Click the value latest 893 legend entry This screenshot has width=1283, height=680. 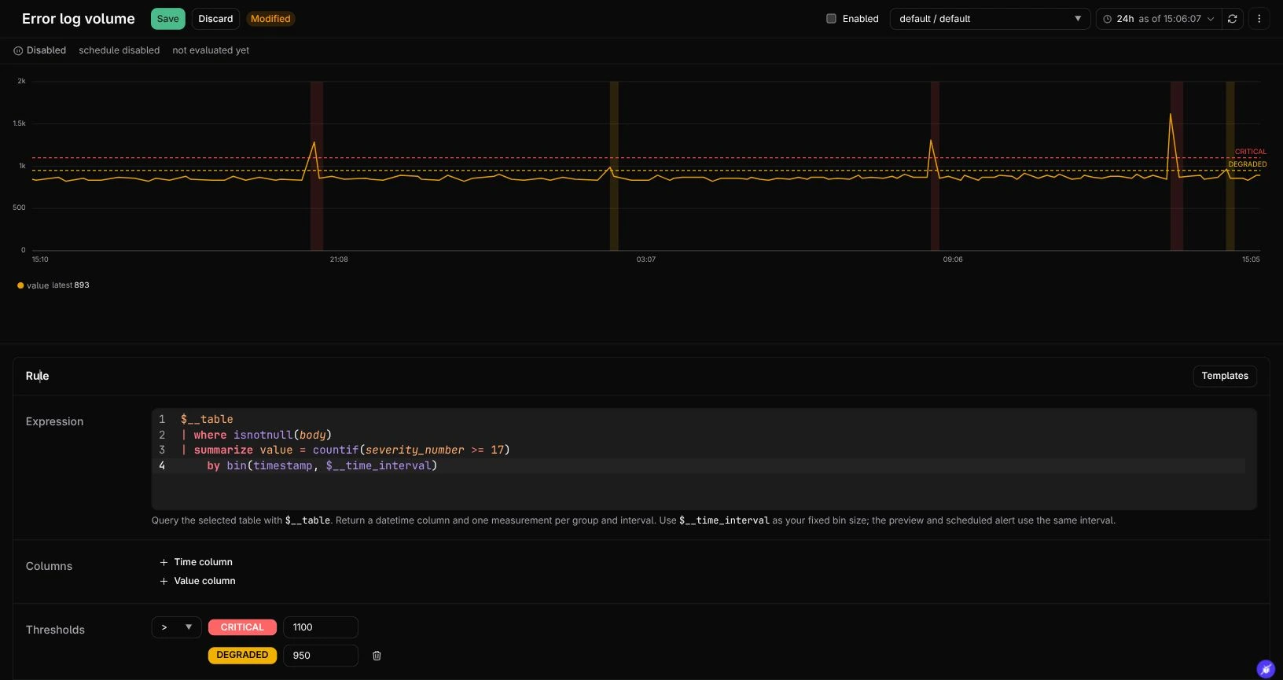pyautogui.click(x=53, y=285)
